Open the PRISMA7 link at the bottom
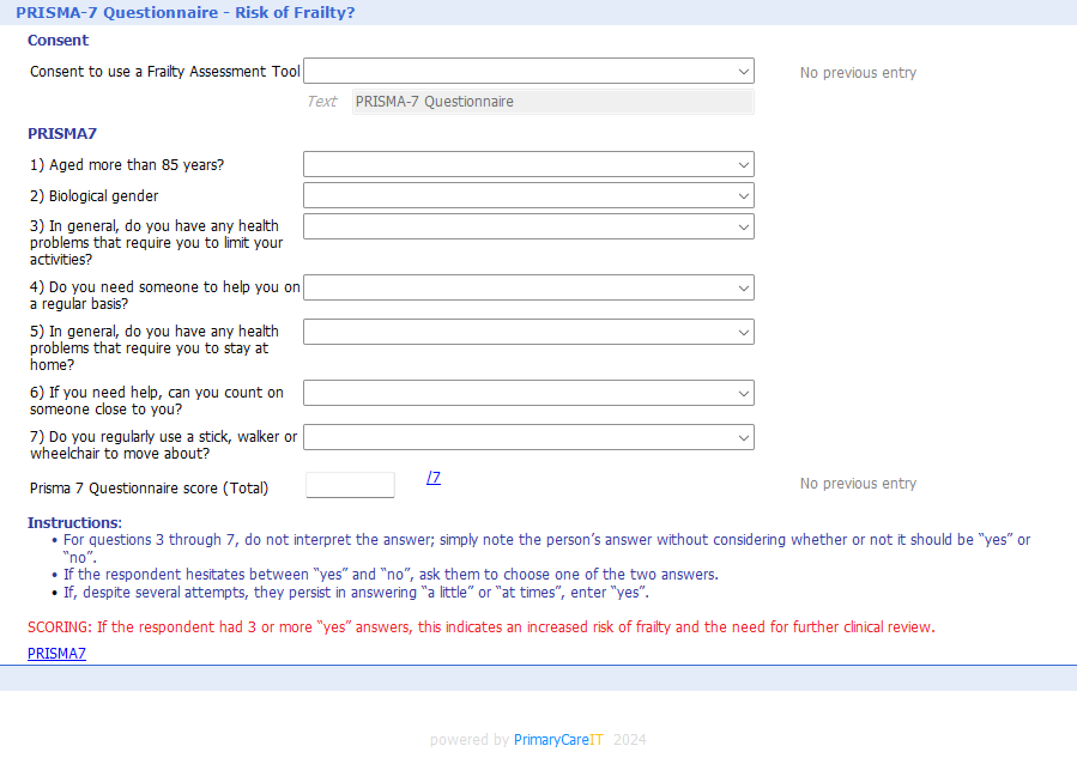This screenshot has height=758, width=1077. tap(57, 653)
